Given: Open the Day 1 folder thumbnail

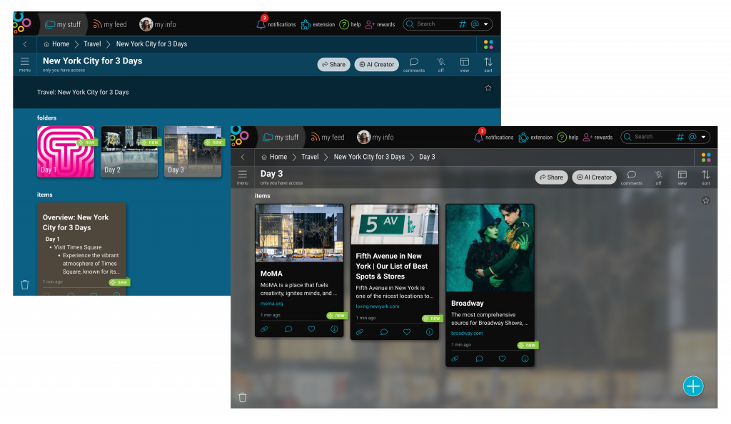Looking at the screenshot, I should click(x=66, y=151).
